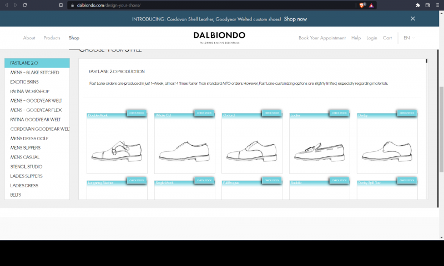Click the browser forward arrow
This screenshot has width=444, height=266.
tap(16, 5)
